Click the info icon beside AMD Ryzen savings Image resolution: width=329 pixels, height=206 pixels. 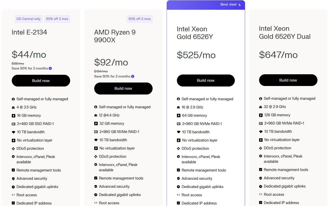133,76
